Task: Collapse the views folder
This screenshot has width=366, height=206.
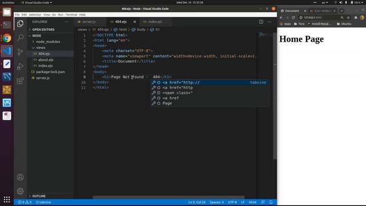Action: 41,47
